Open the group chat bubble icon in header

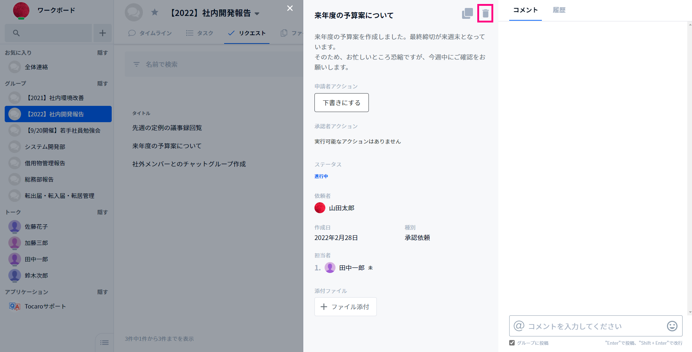[134, 13]
